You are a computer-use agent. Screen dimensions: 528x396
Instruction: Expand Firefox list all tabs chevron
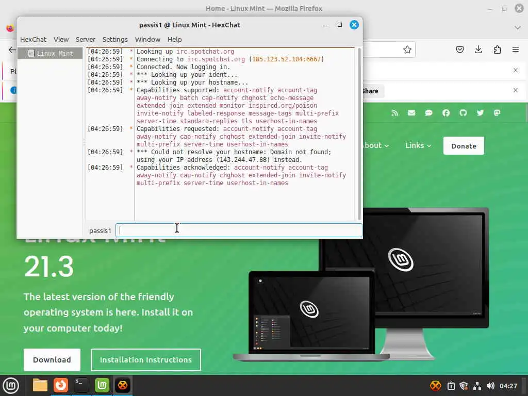point(518,28)
